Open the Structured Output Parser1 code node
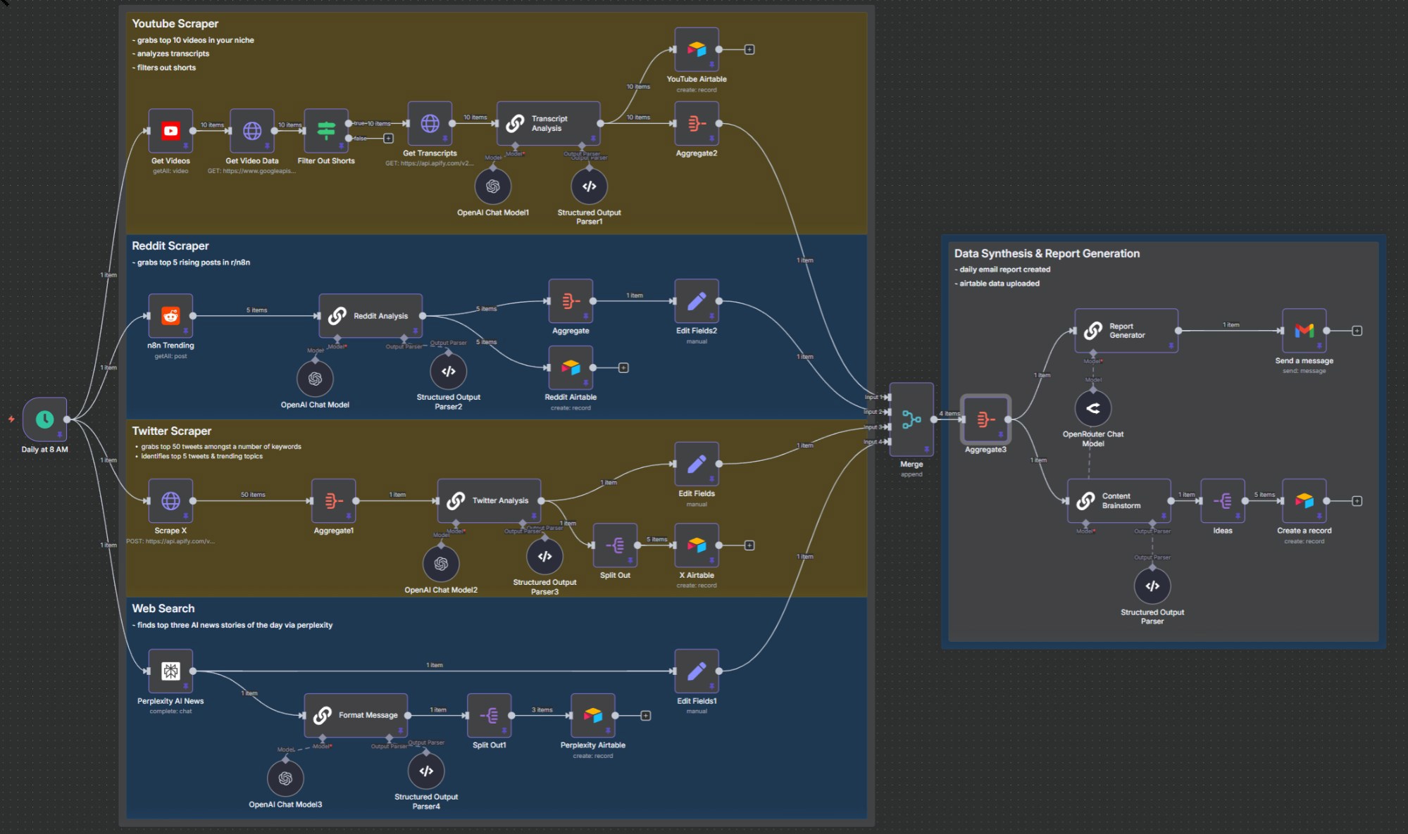 (589, 187)
